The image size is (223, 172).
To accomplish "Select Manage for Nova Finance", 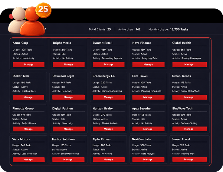I will pyautogui.click(x=148, y=65).
